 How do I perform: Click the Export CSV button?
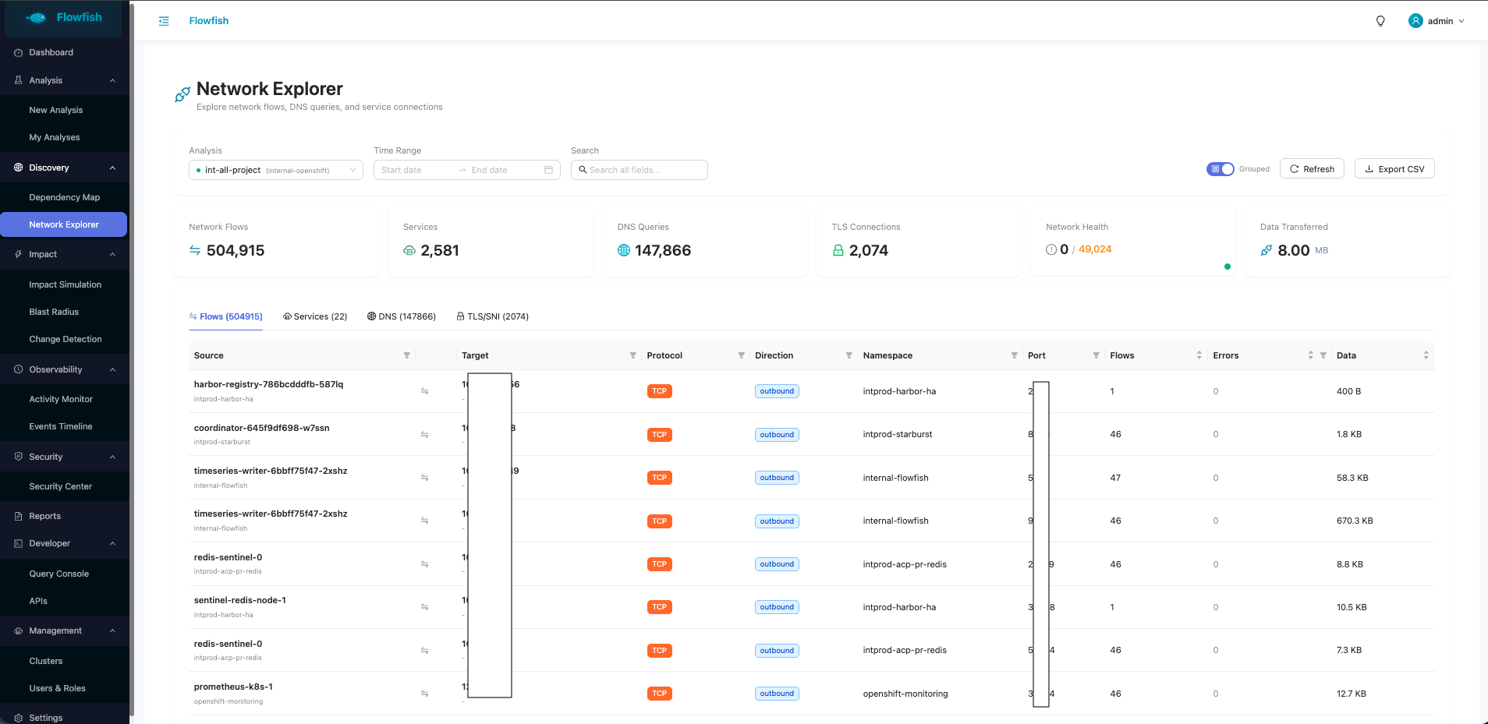(1394, 169)
